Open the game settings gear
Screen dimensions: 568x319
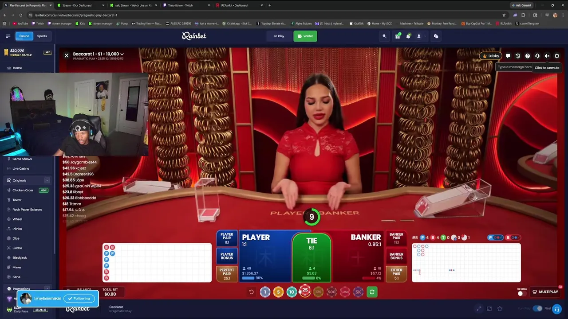(557, 56)
